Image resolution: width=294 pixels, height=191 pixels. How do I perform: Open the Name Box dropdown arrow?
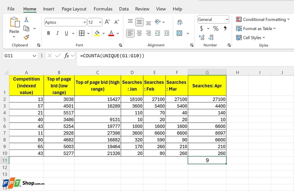tap(34, 56)
